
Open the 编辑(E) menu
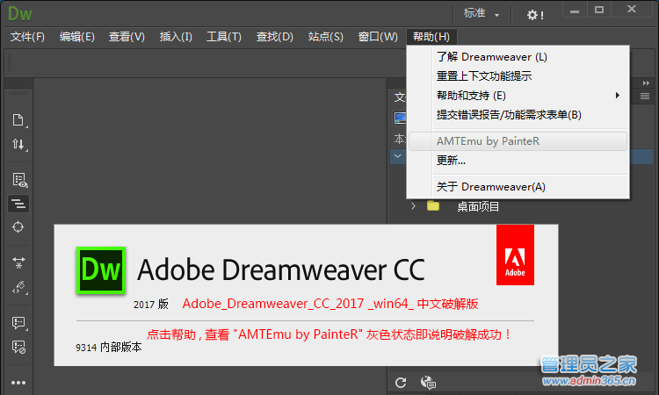(x=77, y=37)
